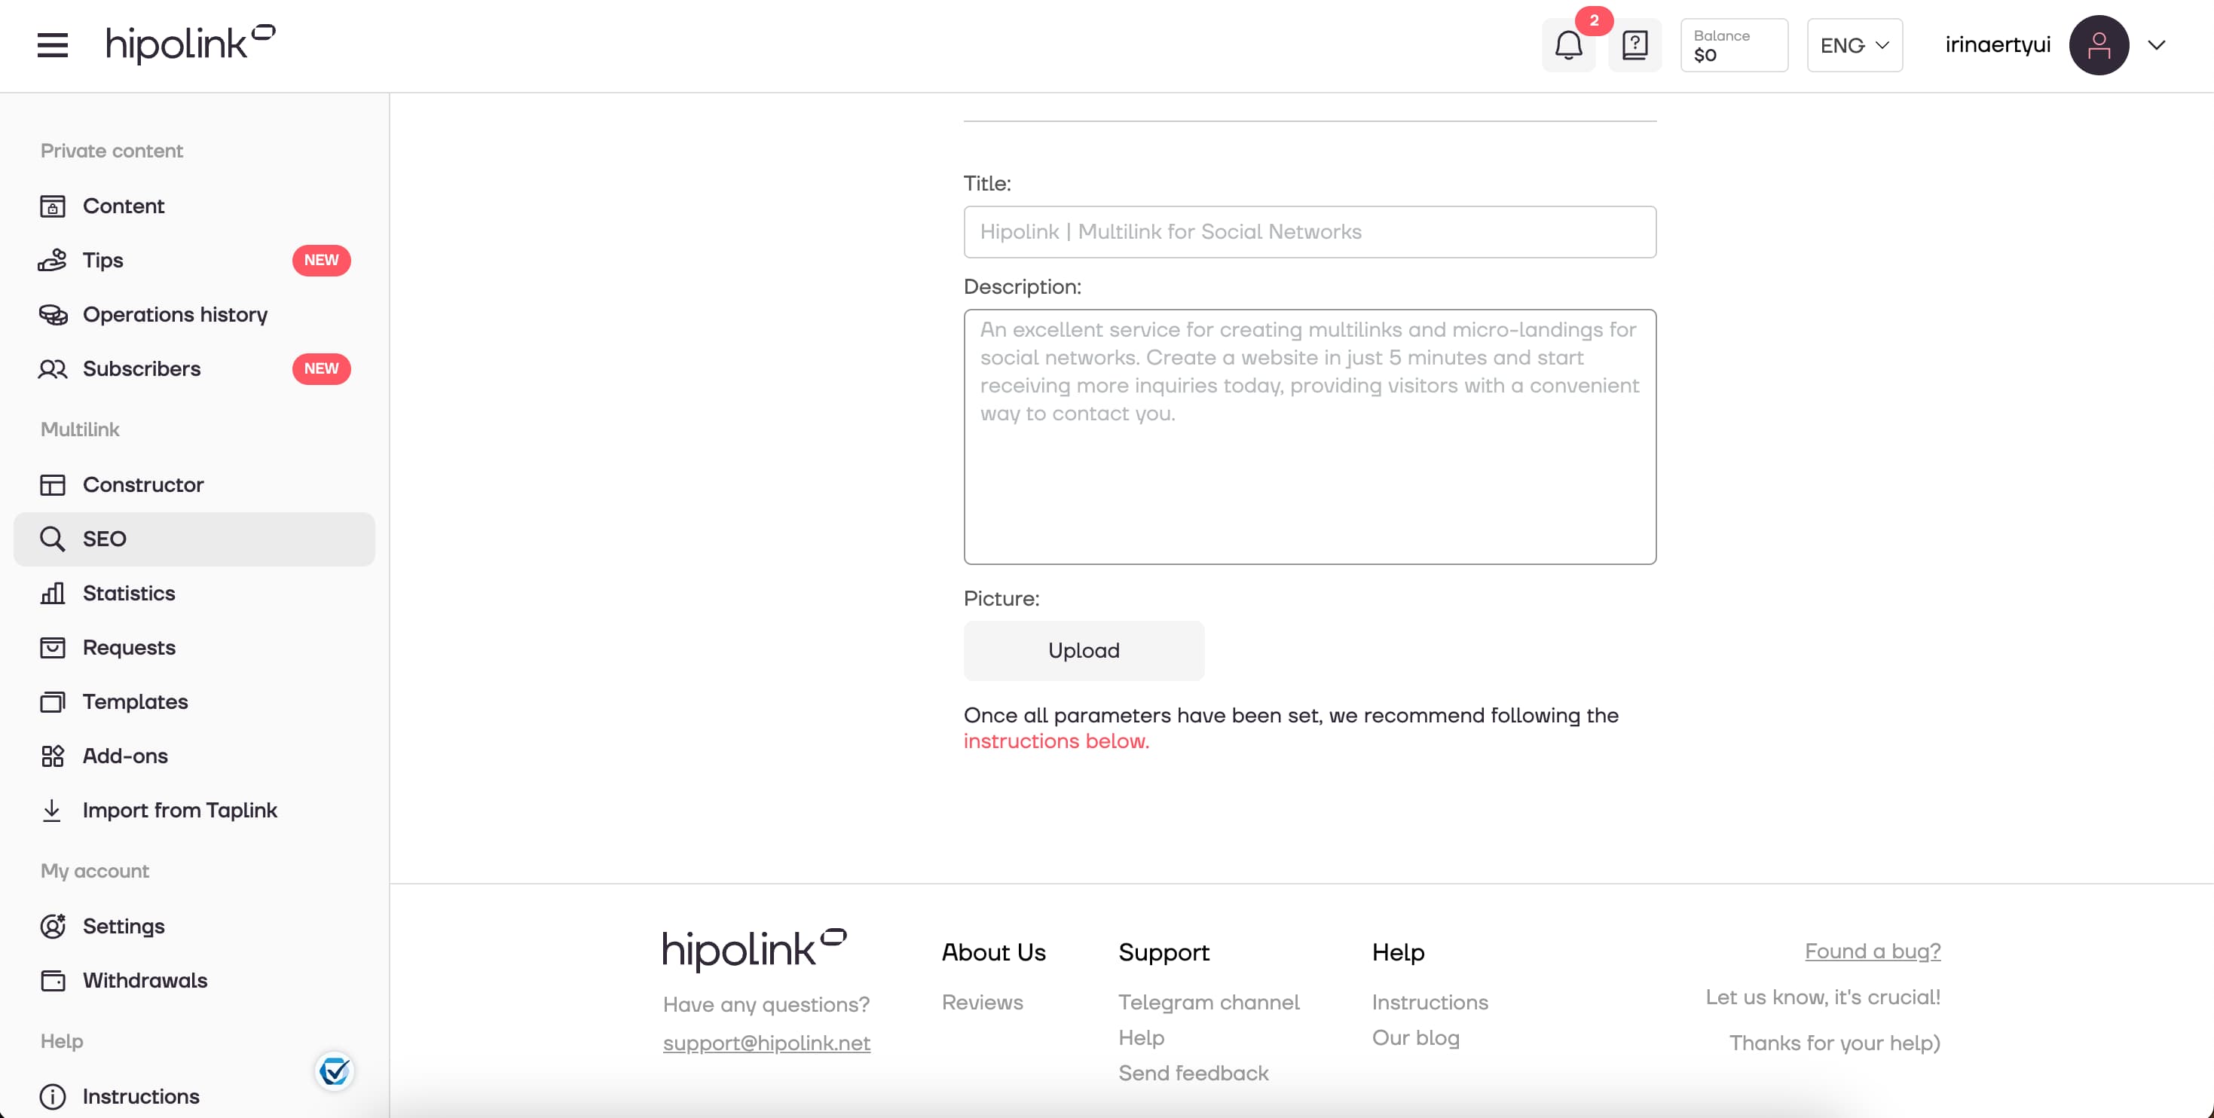Viewport: 2214px width, 1118px height.
Task: Open Telegram channel footer link
Action: [1209, 1002]
